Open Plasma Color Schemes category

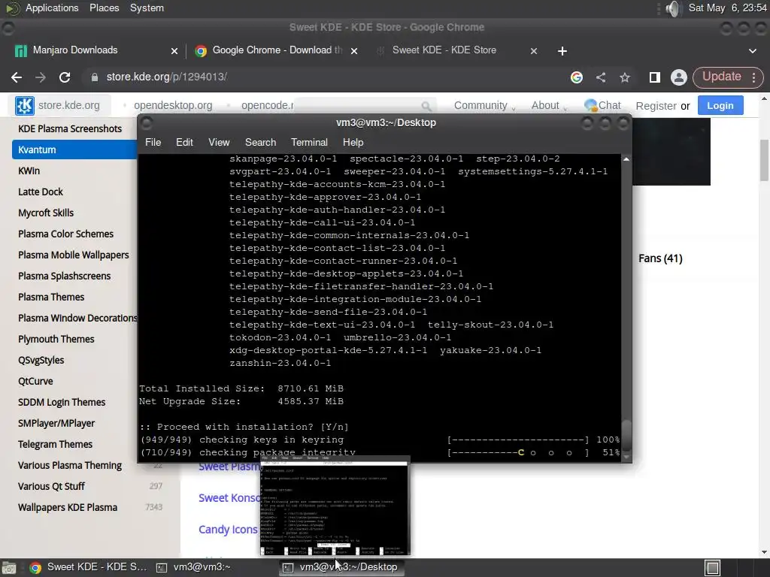pyautogui.click(x=66, y=234)
